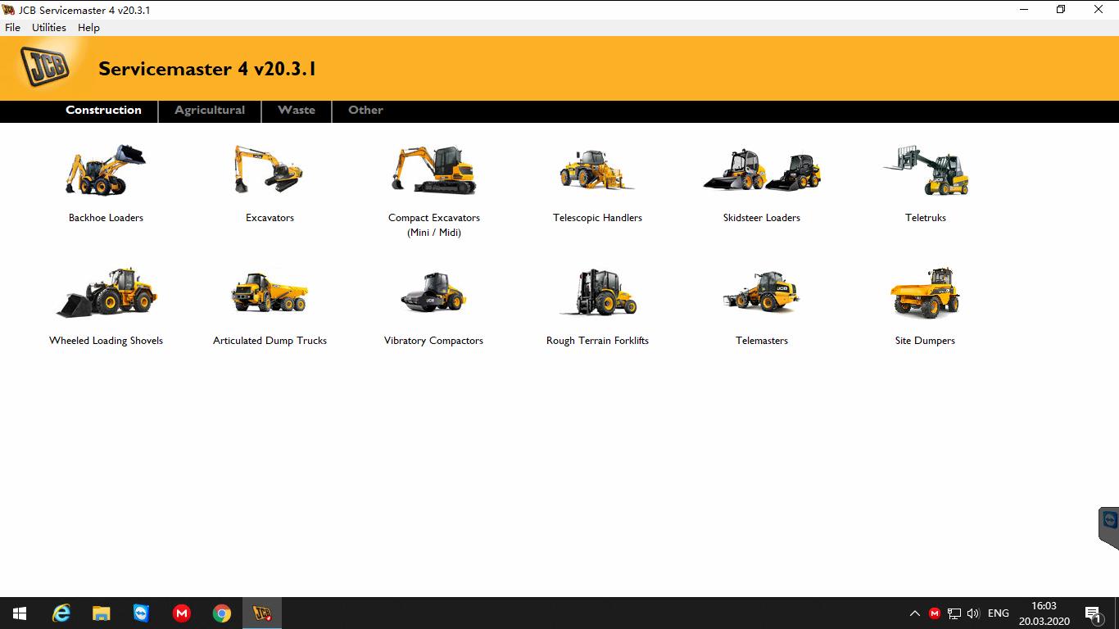Image resolution: width=1119 pixels, height=629 pixels.
Task: Open the Utilities menu
Action: [48, 27]
